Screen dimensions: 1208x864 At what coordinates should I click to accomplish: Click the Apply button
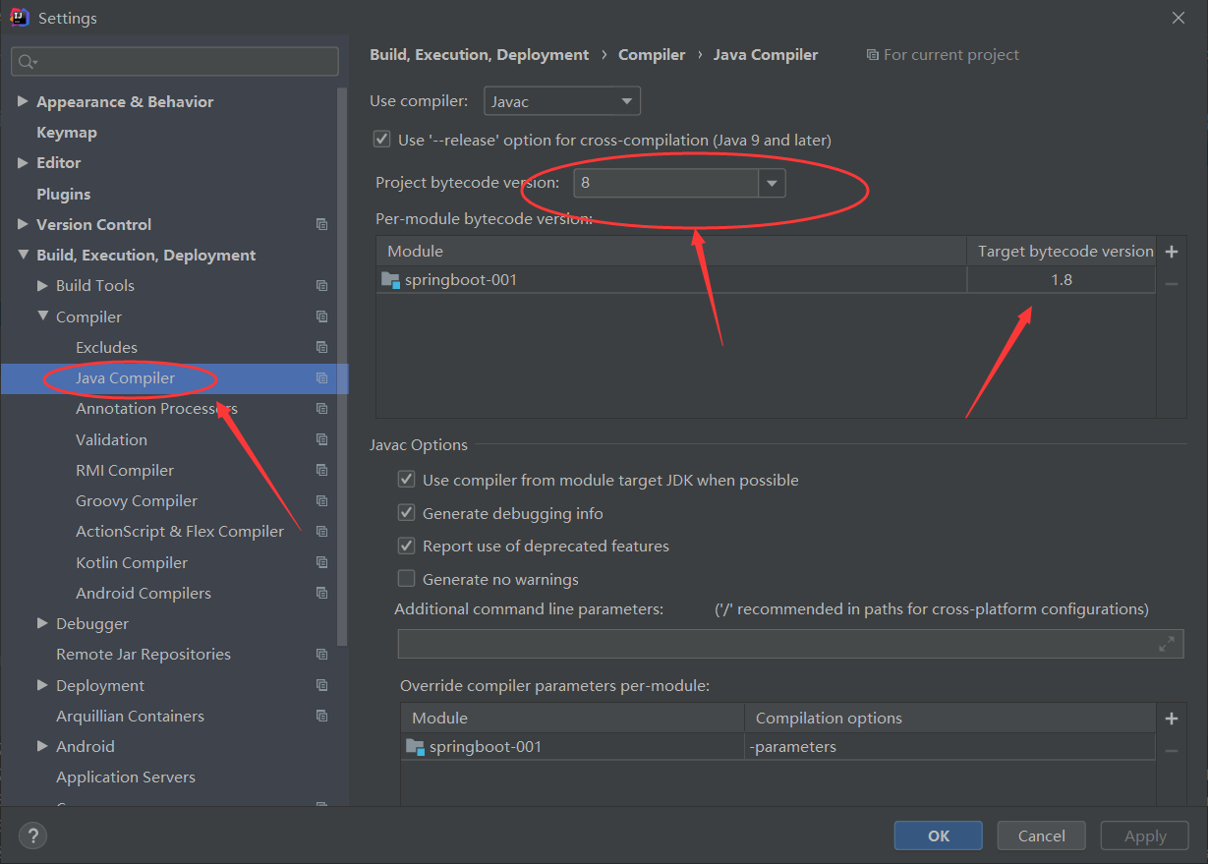1145,835
